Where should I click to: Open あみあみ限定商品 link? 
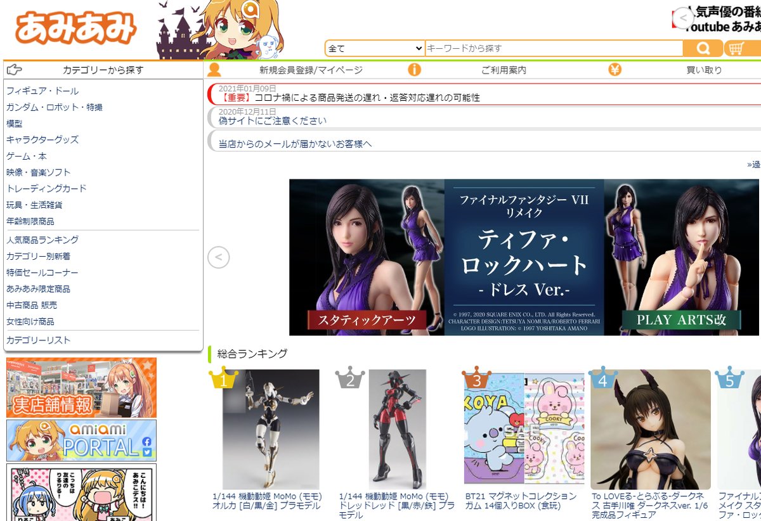[38, 289]
